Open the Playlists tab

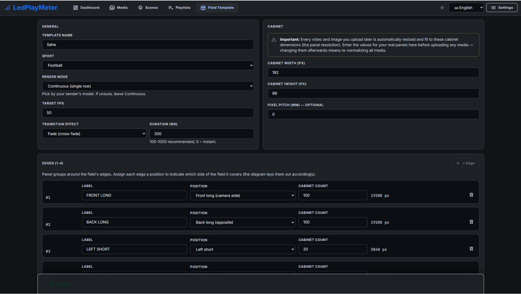click(x=180, y=8)
